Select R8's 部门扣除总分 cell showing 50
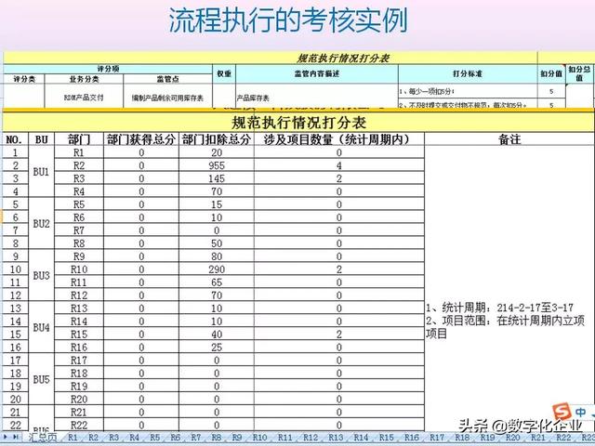Viewport: 595px width, 446px height. pyautogui.click(x=217, y=243)
